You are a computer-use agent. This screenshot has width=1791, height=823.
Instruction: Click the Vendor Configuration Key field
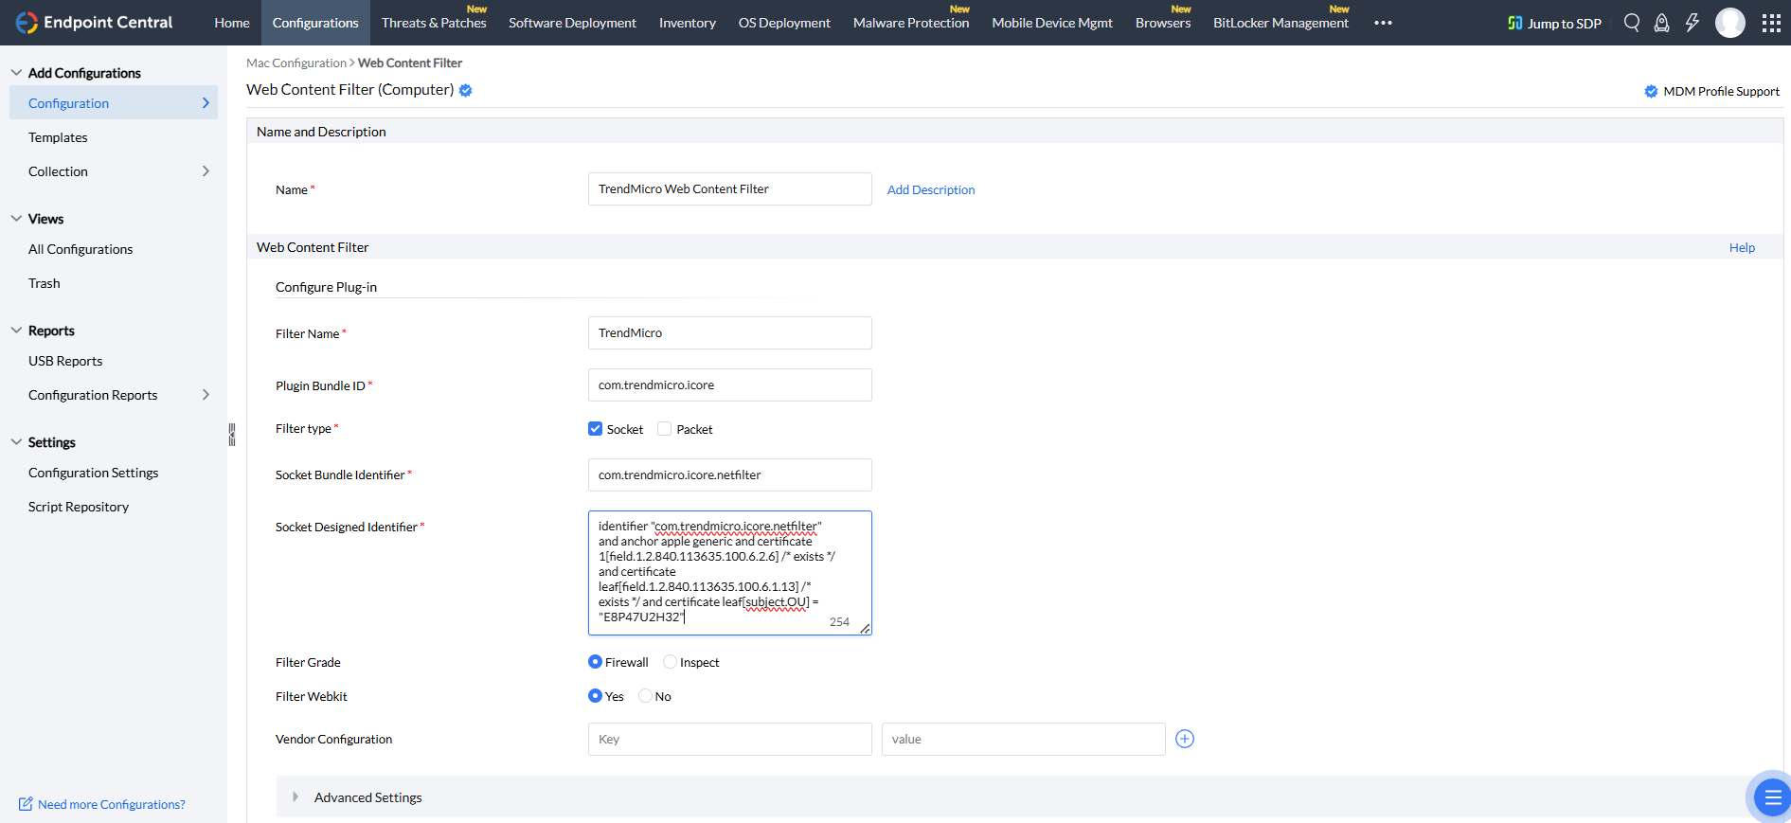coord(730,740)
